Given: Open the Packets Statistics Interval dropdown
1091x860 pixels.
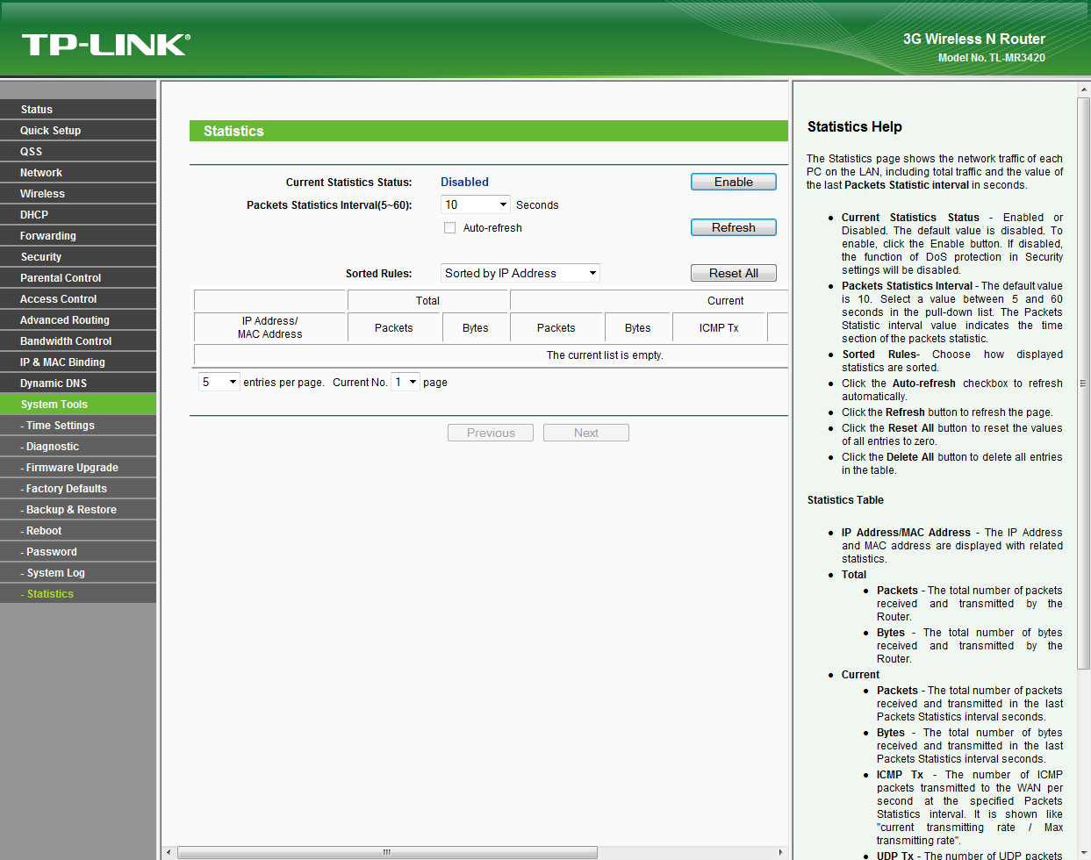Looking at the screenshot, I should [475, 204].
